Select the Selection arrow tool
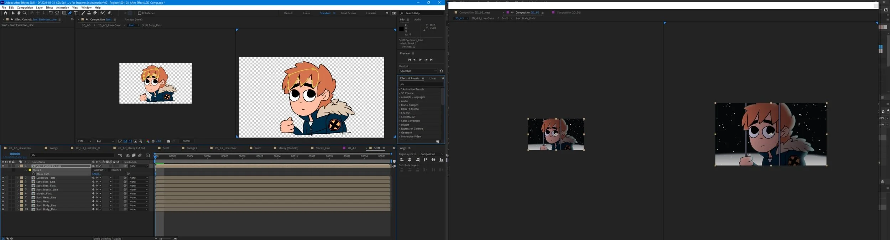This screenshot has width=890, height=240. [x=13, y=13]
